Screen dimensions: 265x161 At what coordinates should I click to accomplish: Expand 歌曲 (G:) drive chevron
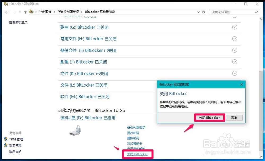click(x=235, y=27)
